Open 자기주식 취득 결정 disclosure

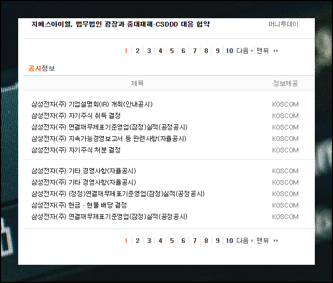pos(76,115)
